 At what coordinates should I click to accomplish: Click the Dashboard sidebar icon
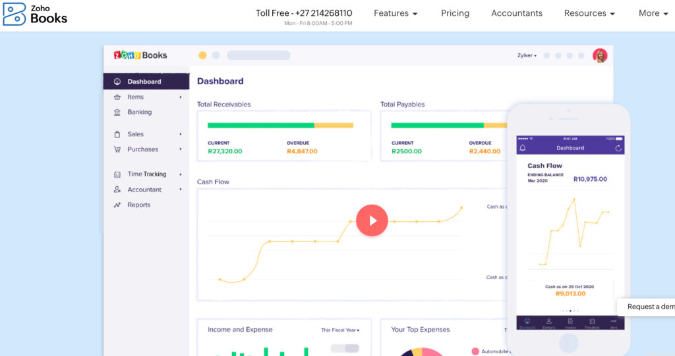(x=117, y=81)
